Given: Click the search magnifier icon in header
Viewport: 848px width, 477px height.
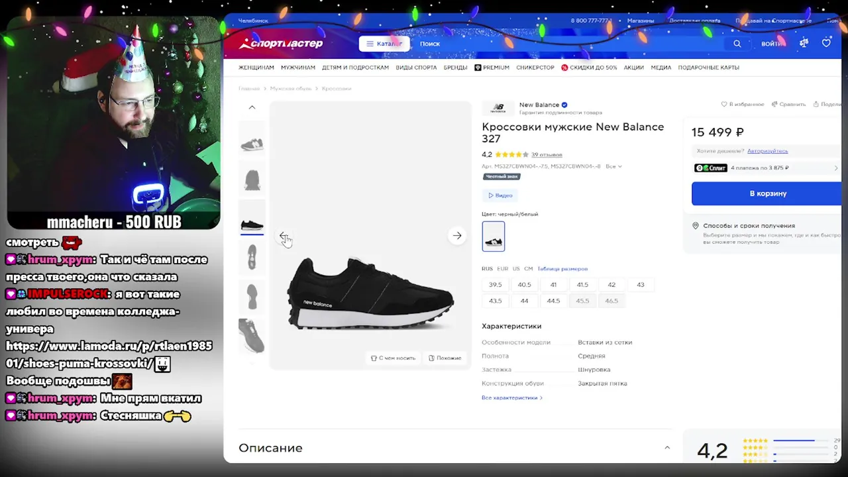Looking at the screenshot, I should pyautogui.click(x=737, y=44).
